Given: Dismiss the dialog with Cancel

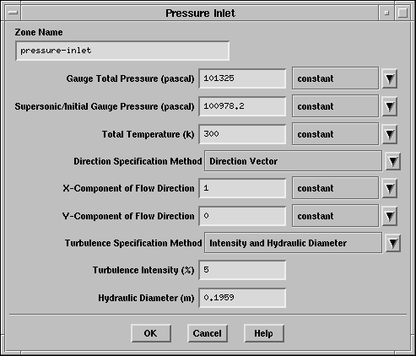Looking at the screenshot, I should point(208,333).
